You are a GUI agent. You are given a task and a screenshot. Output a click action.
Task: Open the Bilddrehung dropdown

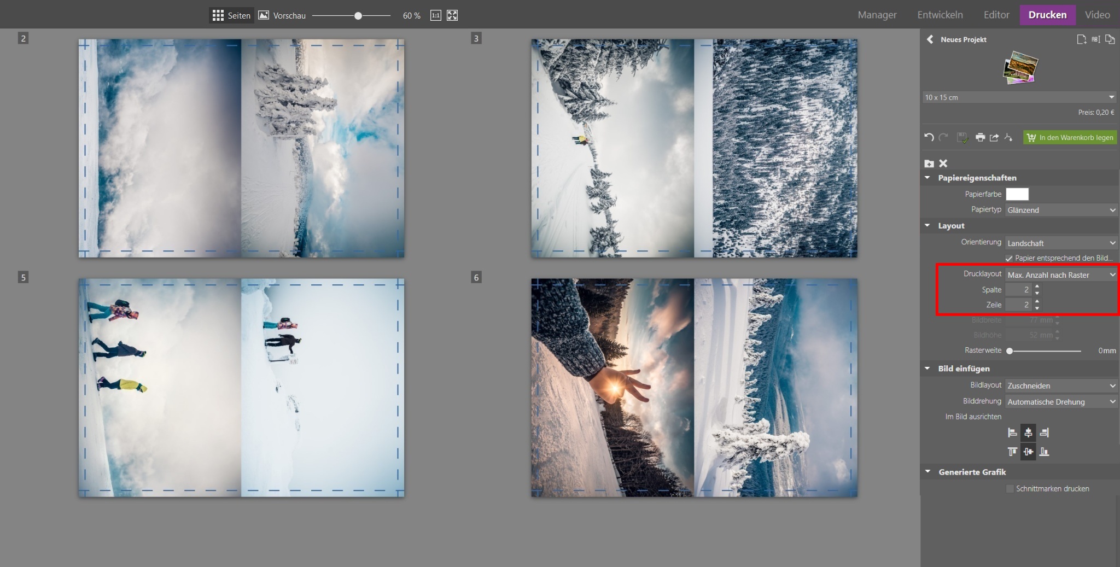click(1061, 402)
